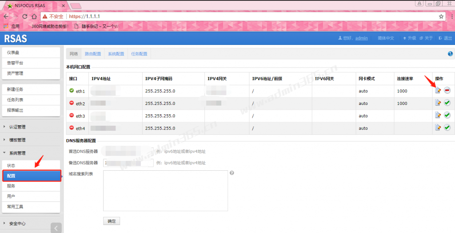Click the 升级 upgrade link
The height and width of the screenshot is (233, 455).
[409, 38]
